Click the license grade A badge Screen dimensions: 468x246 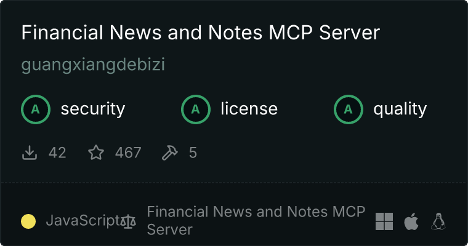tap(196, 109)
